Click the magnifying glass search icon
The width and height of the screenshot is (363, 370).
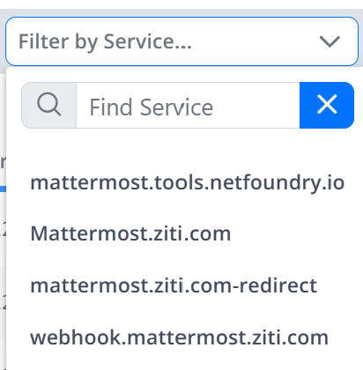tap(49, 104)
